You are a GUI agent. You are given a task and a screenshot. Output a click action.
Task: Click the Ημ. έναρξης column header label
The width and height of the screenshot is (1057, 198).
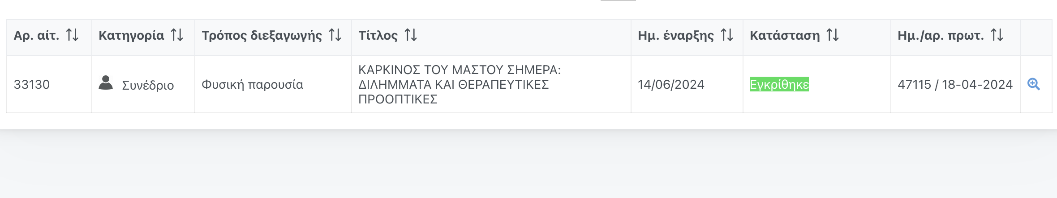click(676, 35)
